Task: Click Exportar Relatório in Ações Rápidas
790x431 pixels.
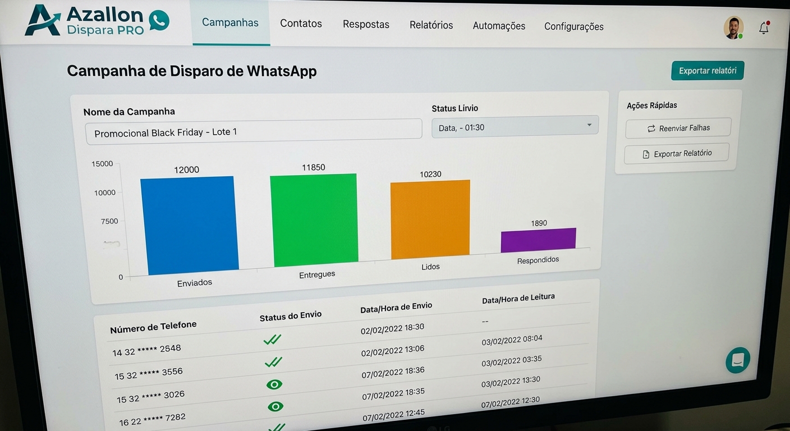Action: coord(677,153)
